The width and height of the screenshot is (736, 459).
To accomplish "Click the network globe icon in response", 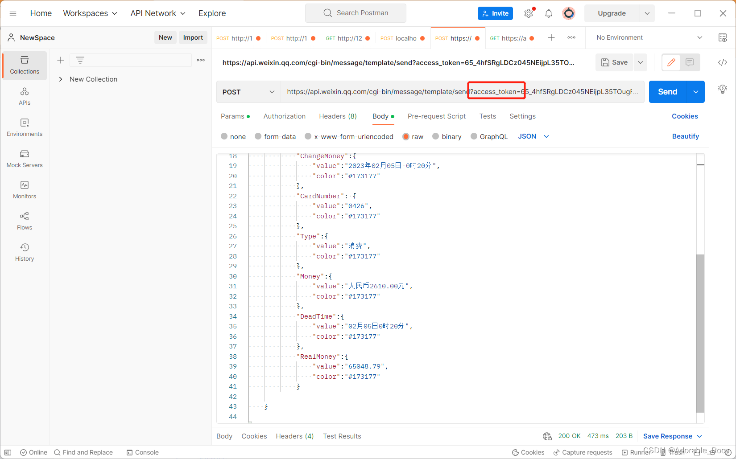I will coord(547,436).
